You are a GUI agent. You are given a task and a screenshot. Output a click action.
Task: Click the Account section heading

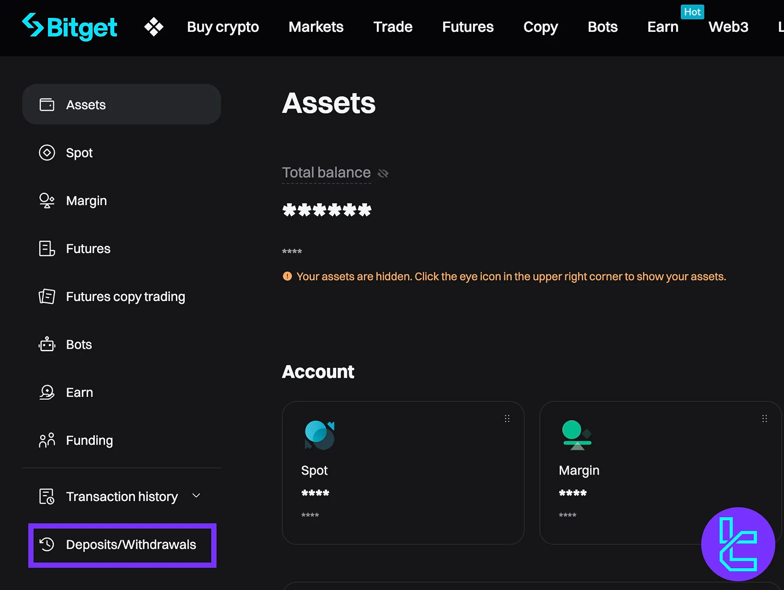pos(318,372)
